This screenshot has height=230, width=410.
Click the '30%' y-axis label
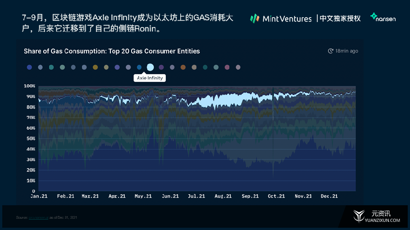click(31, 159)
